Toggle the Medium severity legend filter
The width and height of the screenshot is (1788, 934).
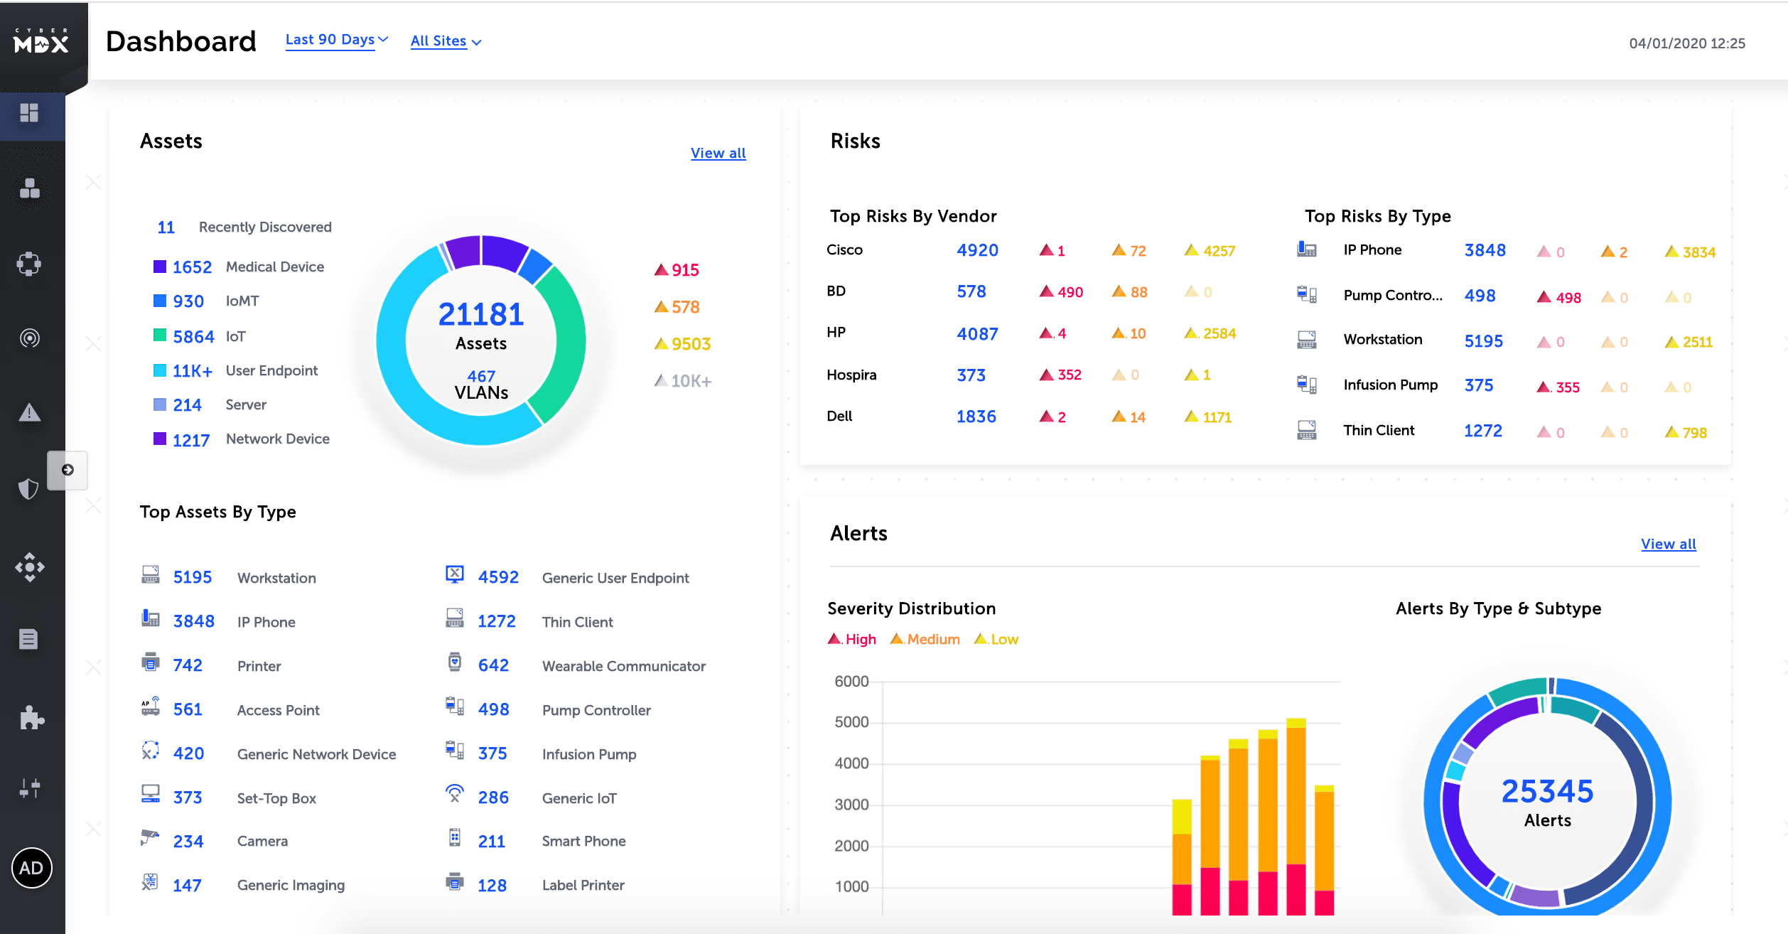(x=925, y=639)
